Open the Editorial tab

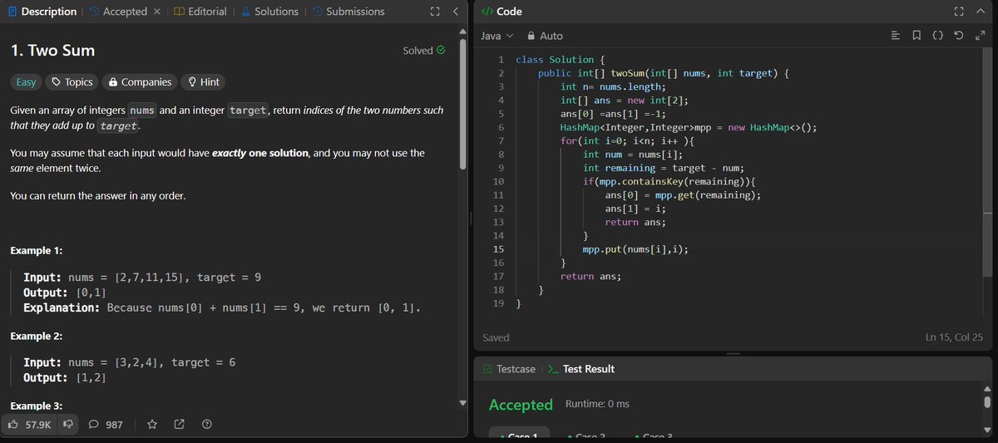click(200, 12)
